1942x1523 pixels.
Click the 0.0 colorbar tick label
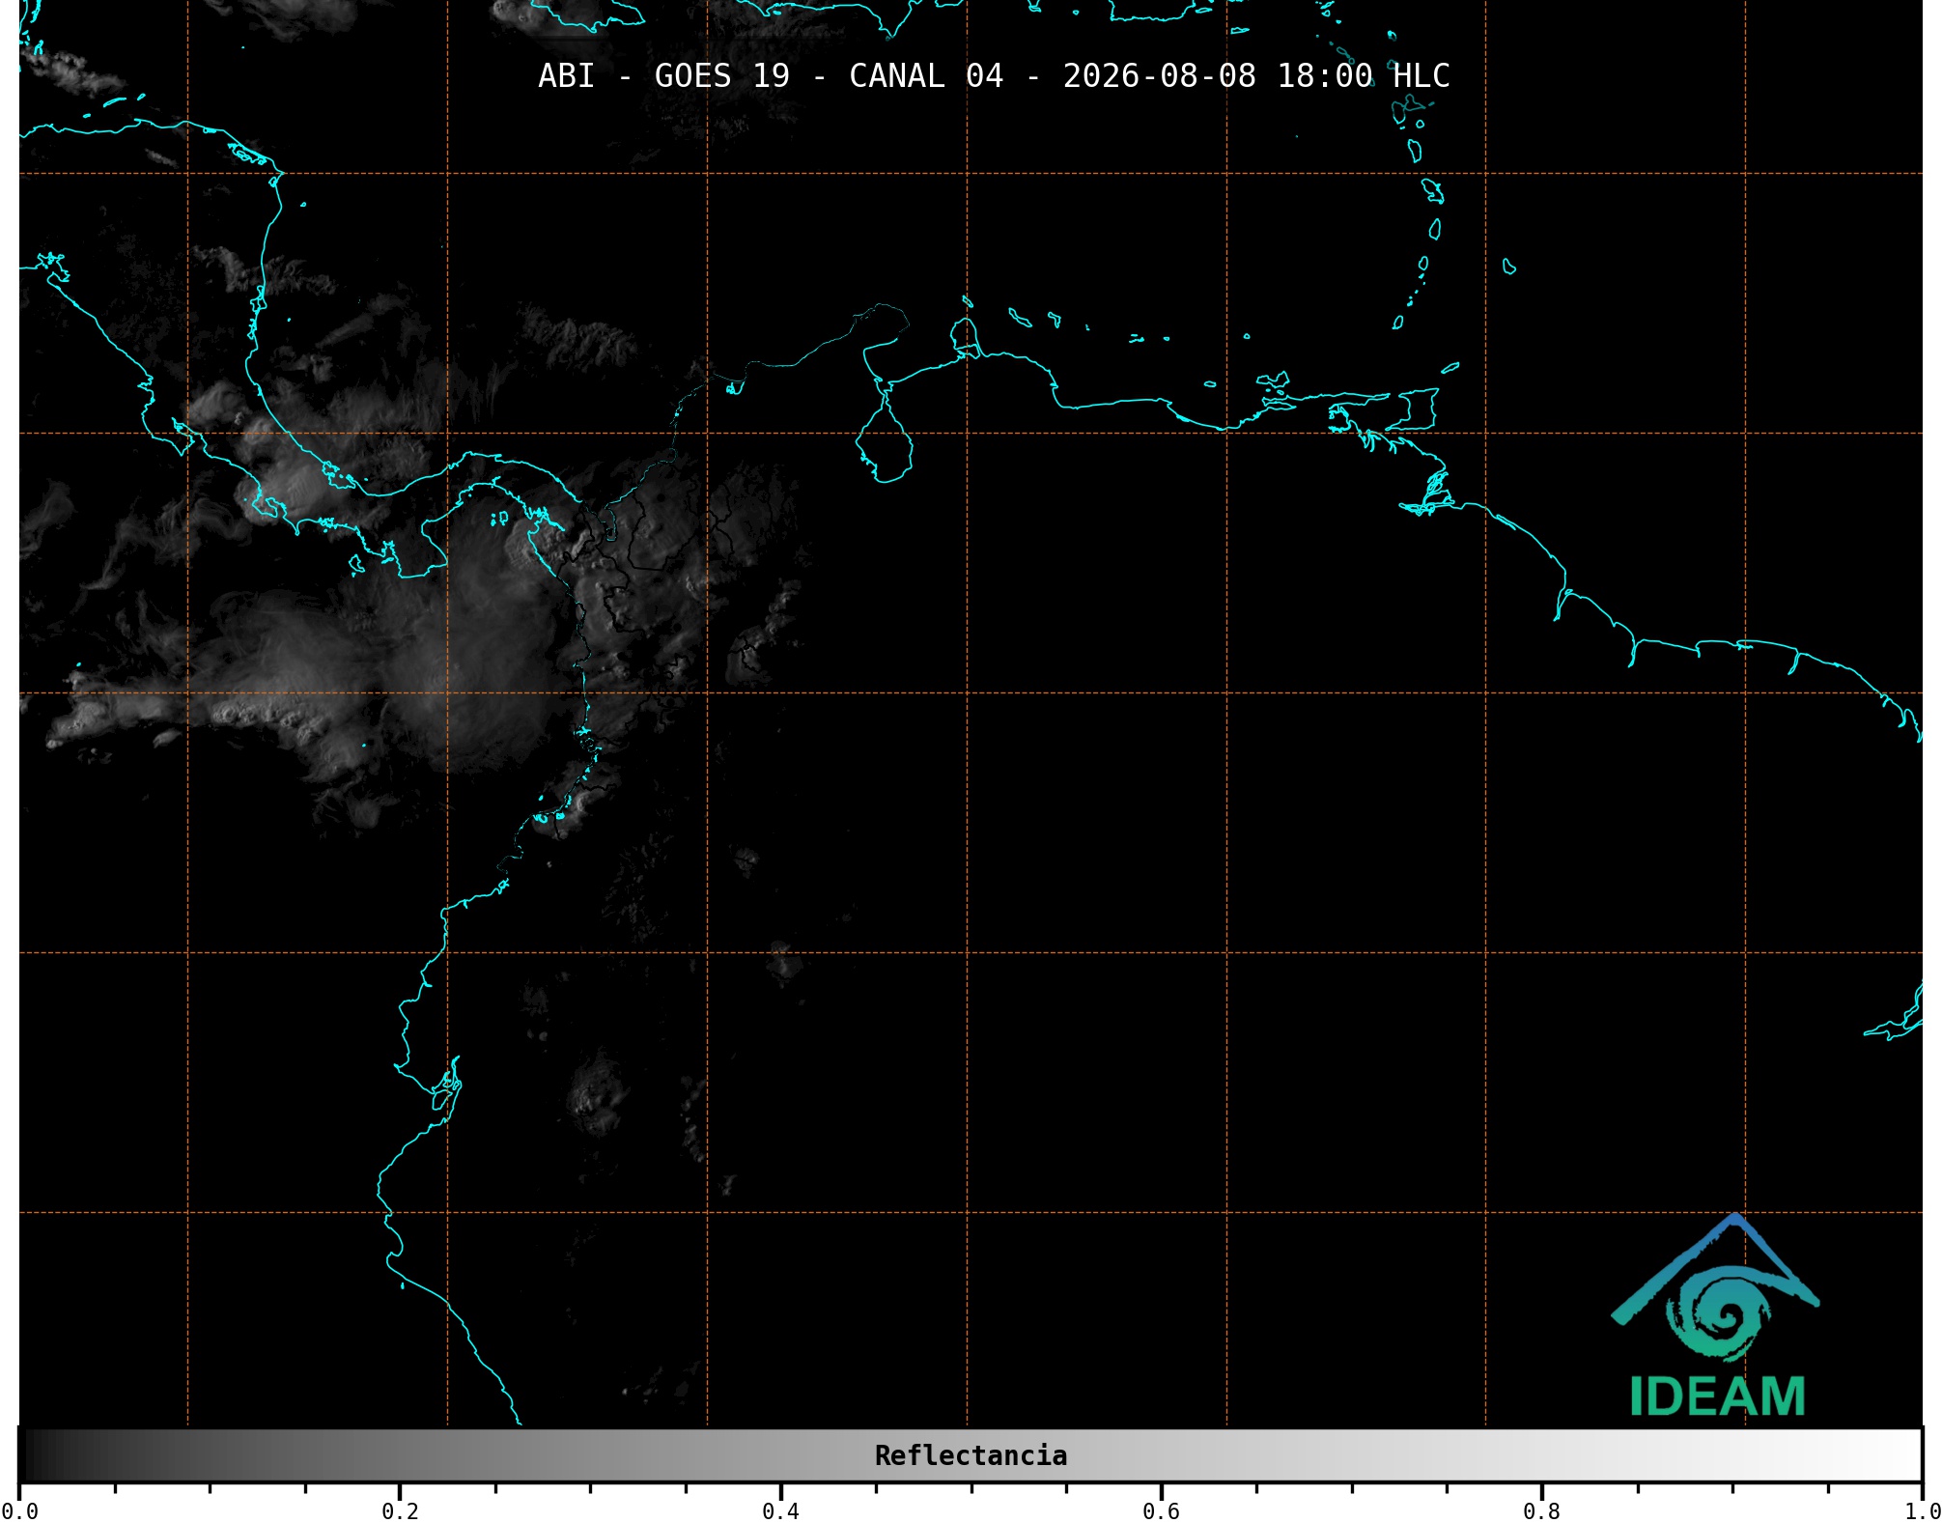(x=19, y=1511)
